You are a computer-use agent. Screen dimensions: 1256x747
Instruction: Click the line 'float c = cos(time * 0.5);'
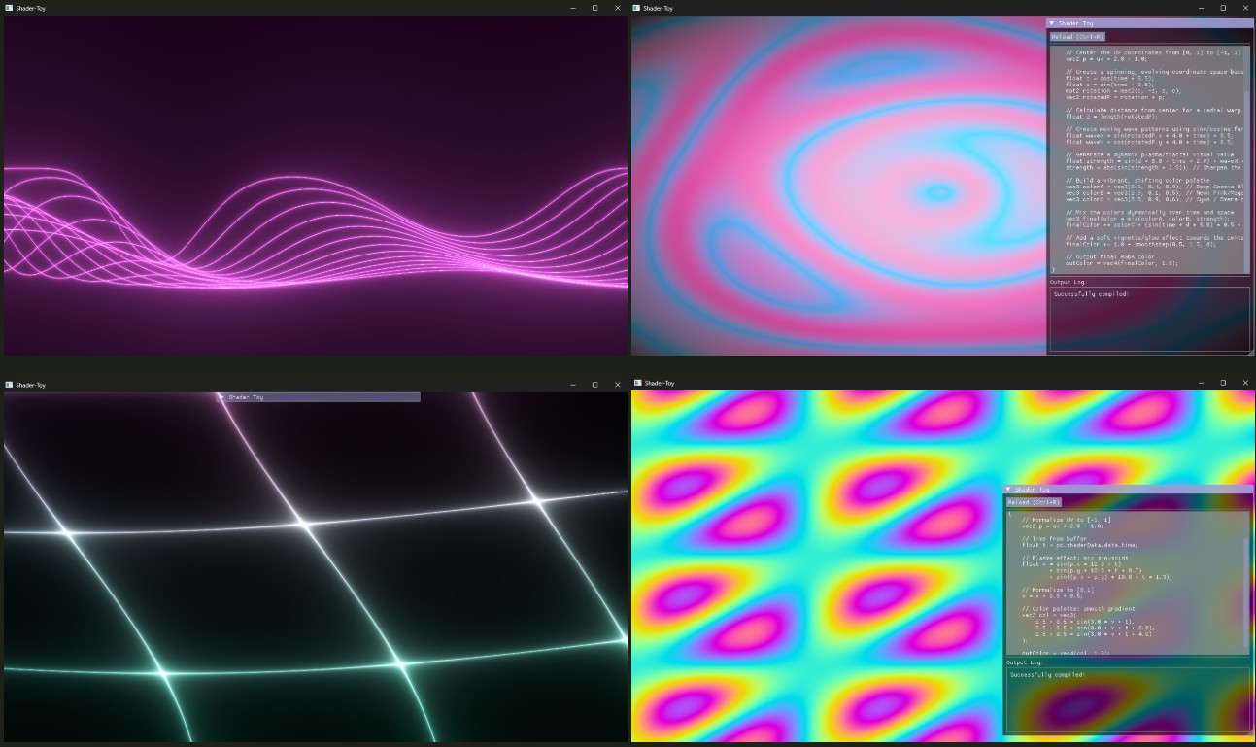pyautogui.click(x=1110, y=78)
